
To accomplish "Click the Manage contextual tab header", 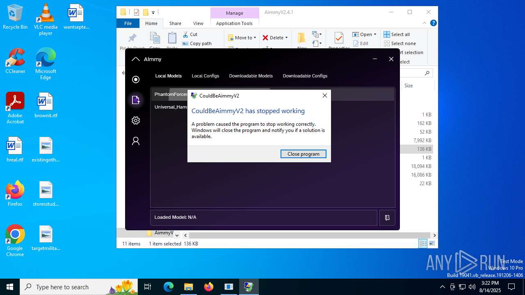I will 235,13.
